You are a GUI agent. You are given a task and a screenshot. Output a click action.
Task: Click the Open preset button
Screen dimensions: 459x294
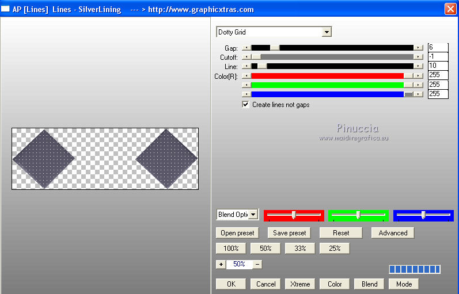[x=237, y=233]
